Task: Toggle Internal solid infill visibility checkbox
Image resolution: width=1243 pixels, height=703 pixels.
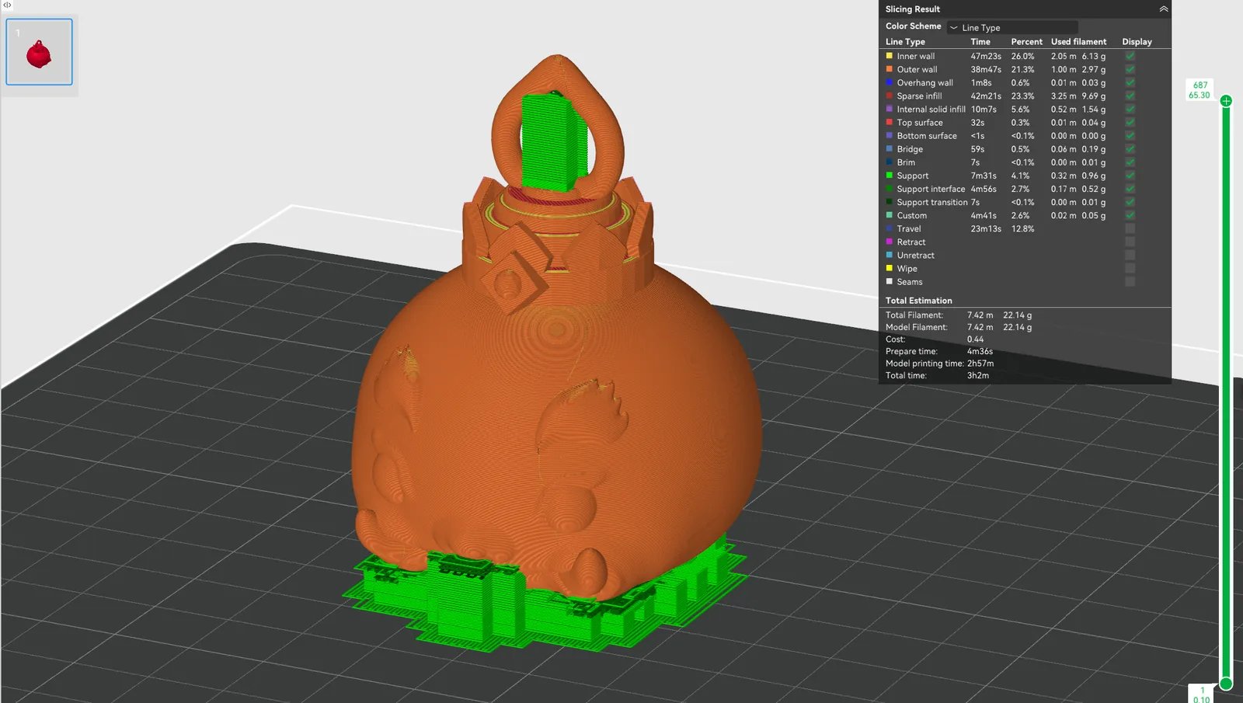Action: 1130,109
